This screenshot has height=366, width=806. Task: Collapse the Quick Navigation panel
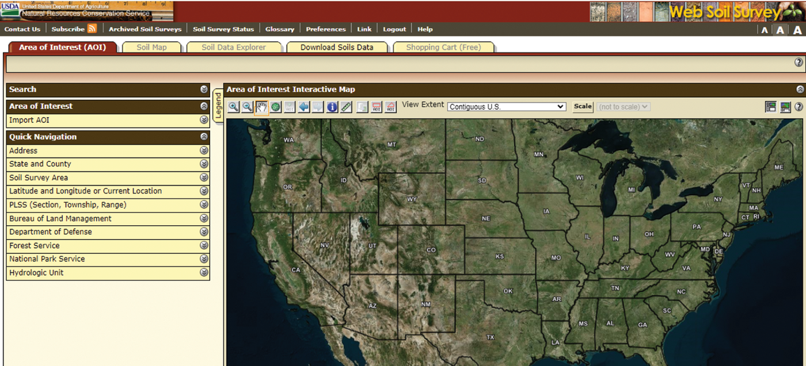coord(204,137)
